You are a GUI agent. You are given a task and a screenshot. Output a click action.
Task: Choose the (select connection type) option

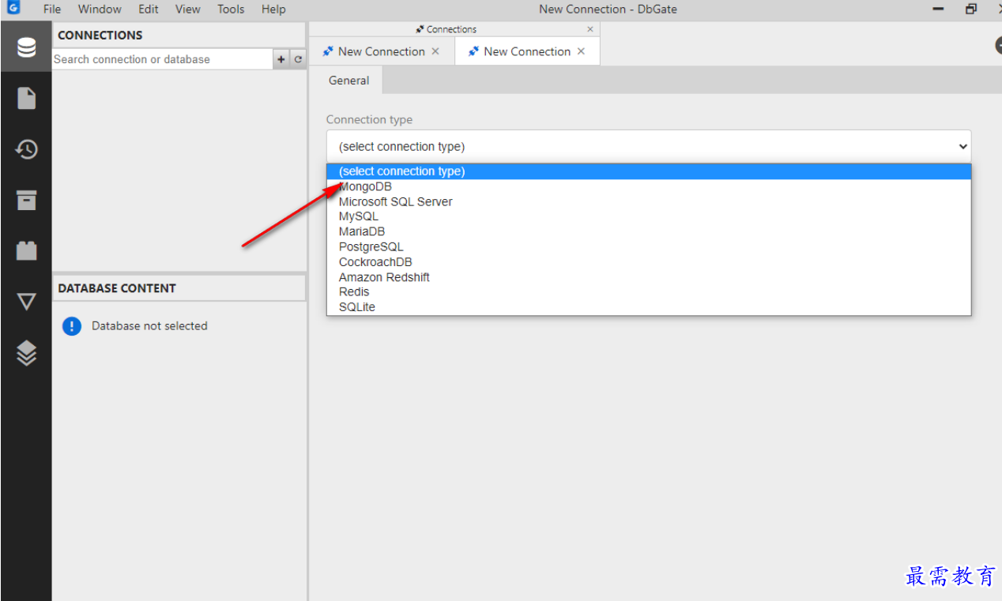pos(648,171)
